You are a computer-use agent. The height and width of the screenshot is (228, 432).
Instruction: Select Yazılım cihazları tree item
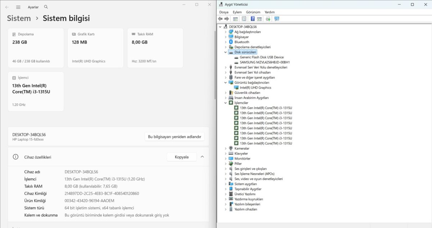coord(246,209)
